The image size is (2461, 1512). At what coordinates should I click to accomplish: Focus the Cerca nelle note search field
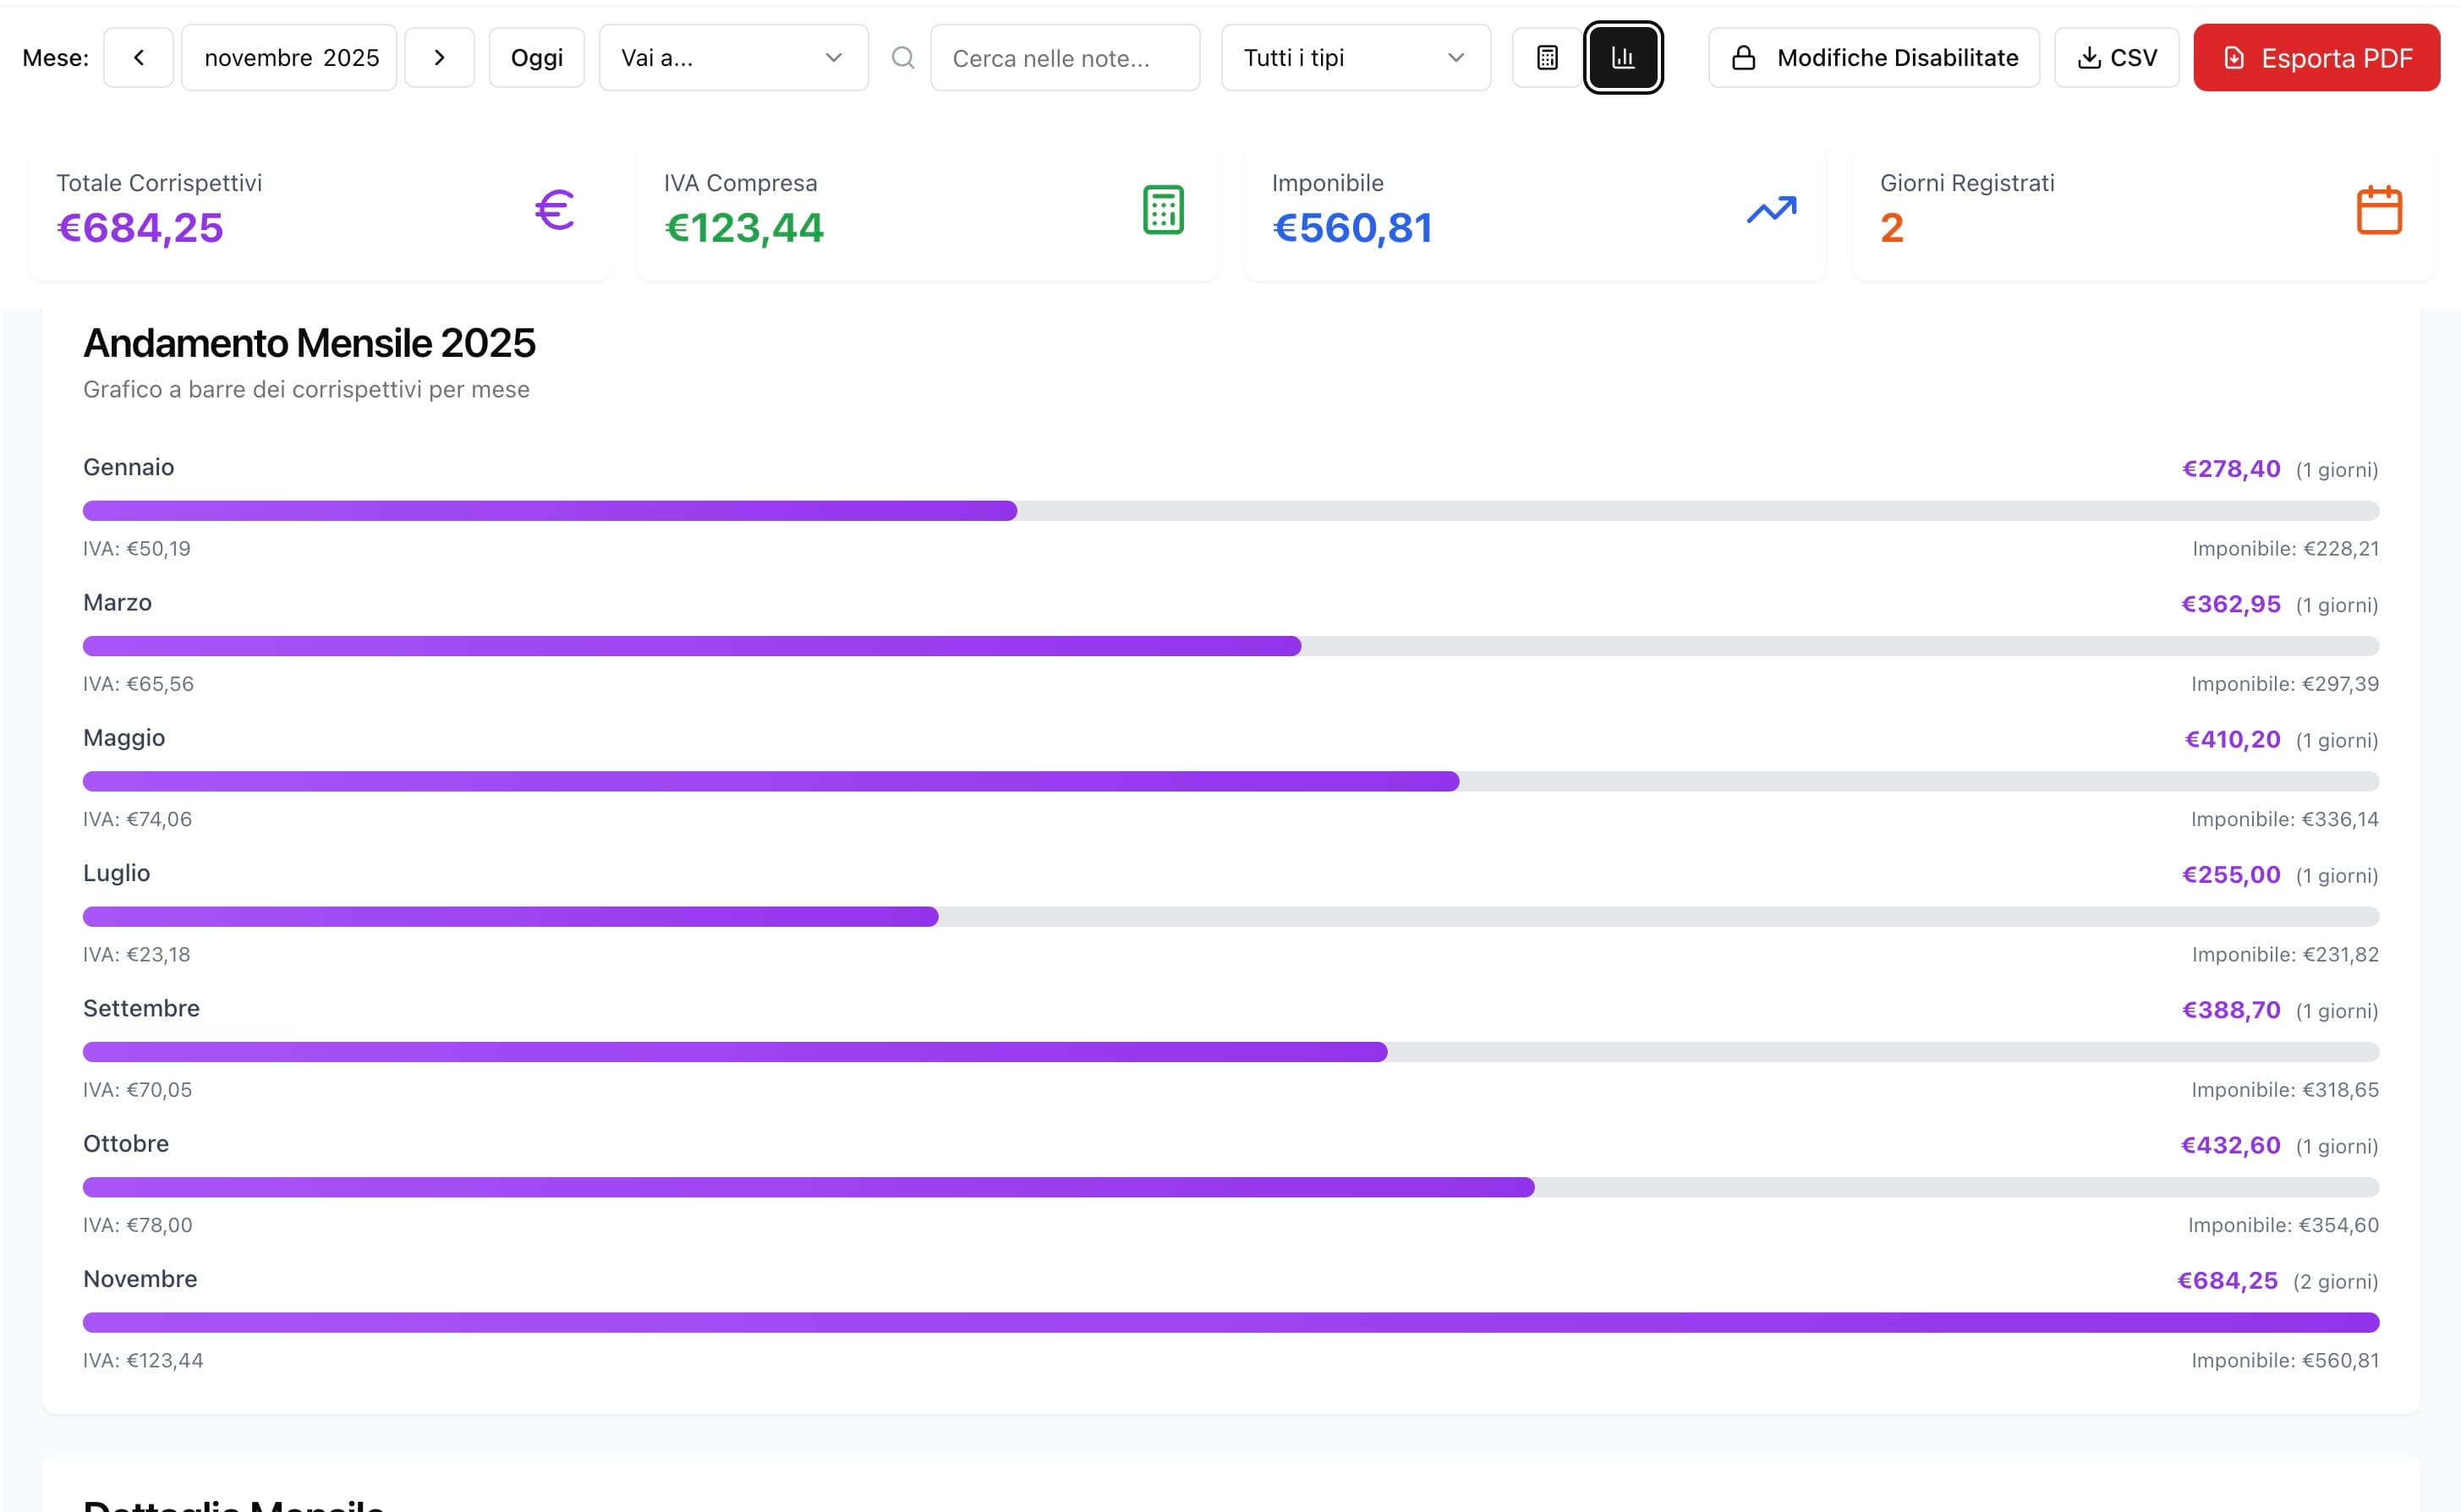1064,58
